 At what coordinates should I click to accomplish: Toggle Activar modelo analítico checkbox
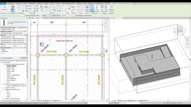tap(13, 37)
